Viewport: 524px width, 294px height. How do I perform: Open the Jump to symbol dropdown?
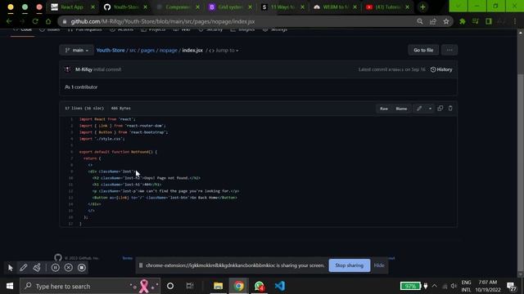click(224, 51)
